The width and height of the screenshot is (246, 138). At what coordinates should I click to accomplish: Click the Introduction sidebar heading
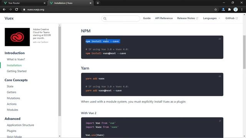click(x=15, y=53)
